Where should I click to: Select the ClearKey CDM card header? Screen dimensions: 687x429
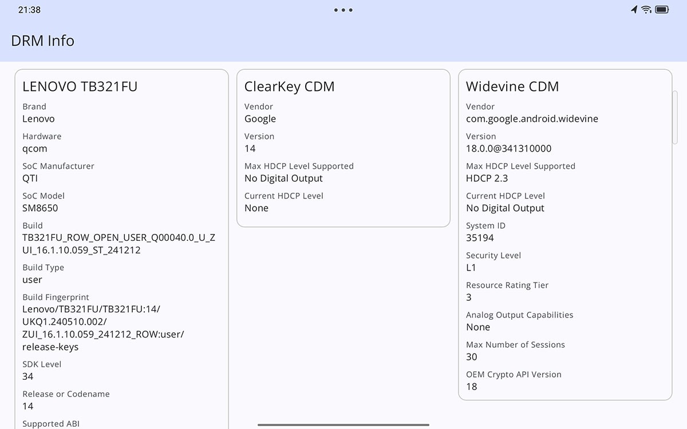[x=289, y=86]
